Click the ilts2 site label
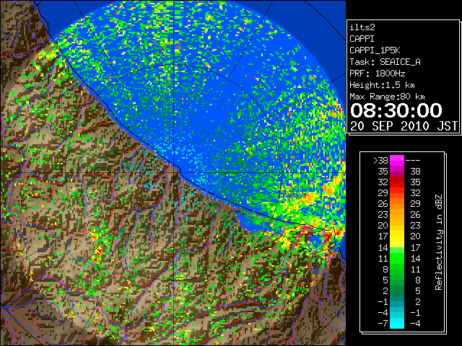The image size is (462, 346). tap(362, 27)
